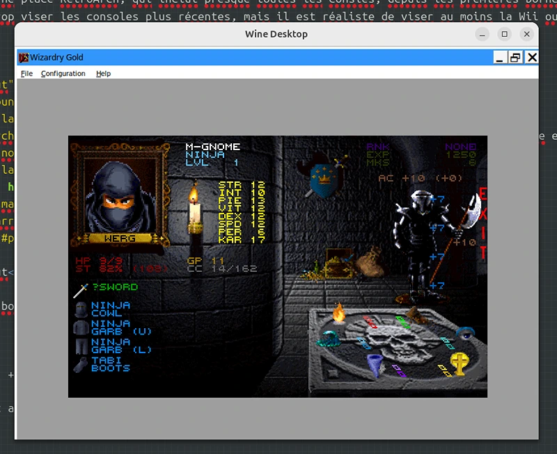This screenshot has width=557, height=454.
Task: Click the fire spell realm flame icon
Action: [339, 313]
